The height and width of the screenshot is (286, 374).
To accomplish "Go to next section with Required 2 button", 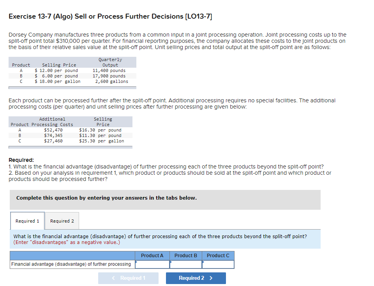I will [196, 278].
